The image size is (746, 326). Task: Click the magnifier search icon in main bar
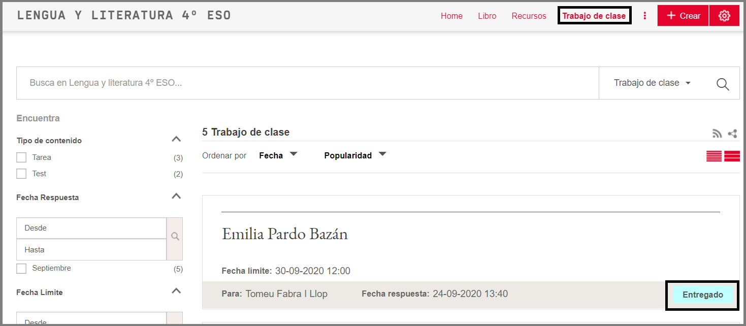(723, 84)
